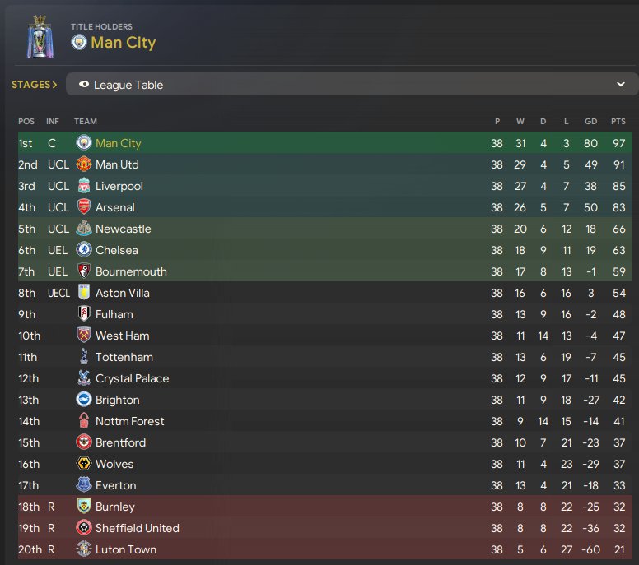Sort table by PTS column header
639x565 pixels.
618,121
